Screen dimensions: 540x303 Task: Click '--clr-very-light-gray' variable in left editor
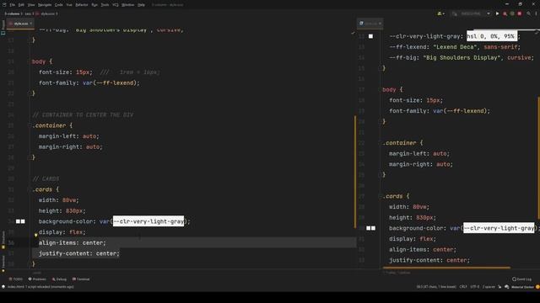148,221
